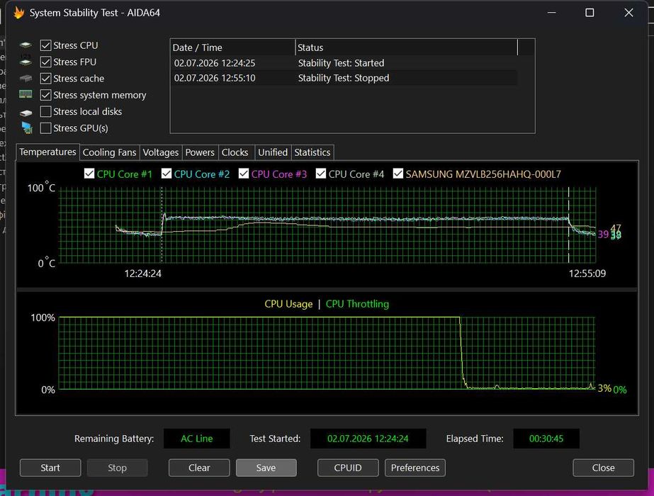Click the Test Started value 02.07.2026 12:24:24
This screenshot has width=654, height=496.
[x=368, y=439]
